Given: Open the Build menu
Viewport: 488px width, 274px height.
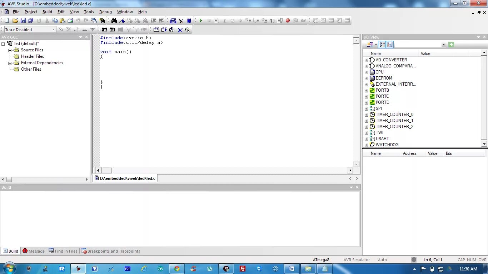Looking at the screenshot, I should (x=47, y=12).
